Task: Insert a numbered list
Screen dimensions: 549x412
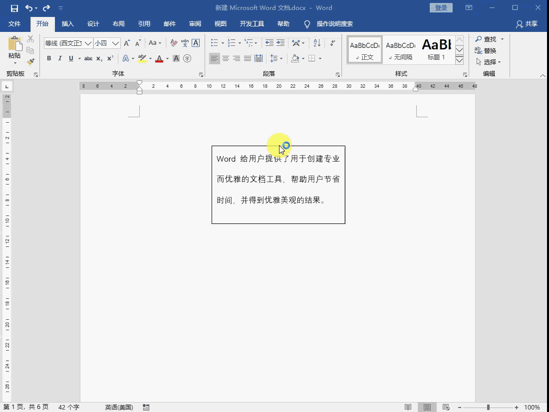Action: click(232, 43)
